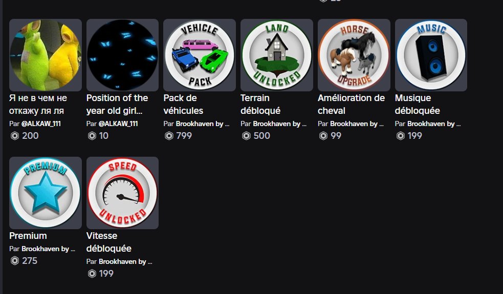The image size is (503, 294).
Task: Open the 'Premium' pass title
Action: (x=28, y=236)
